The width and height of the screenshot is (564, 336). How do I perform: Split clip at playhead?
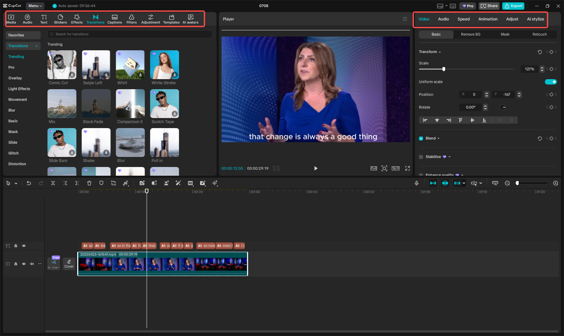(53, 183)
